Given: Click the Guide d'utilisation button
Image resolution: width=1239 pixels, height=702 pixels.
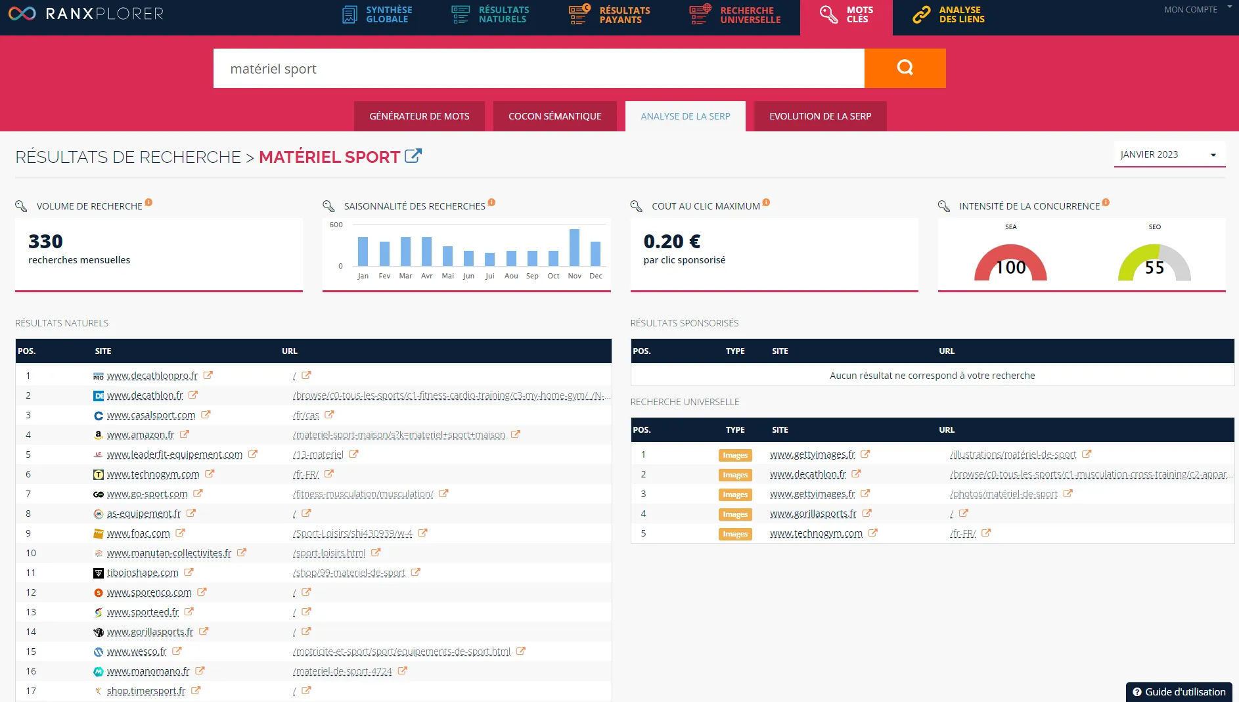Looking at the screenshot, I should pos(1179,691).
